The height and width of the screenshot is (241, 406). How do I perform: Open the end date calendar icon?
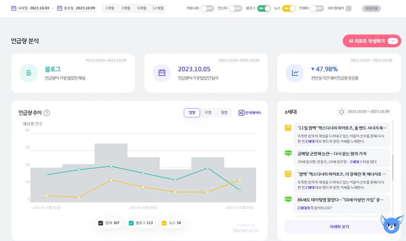(x=60, y=8)
